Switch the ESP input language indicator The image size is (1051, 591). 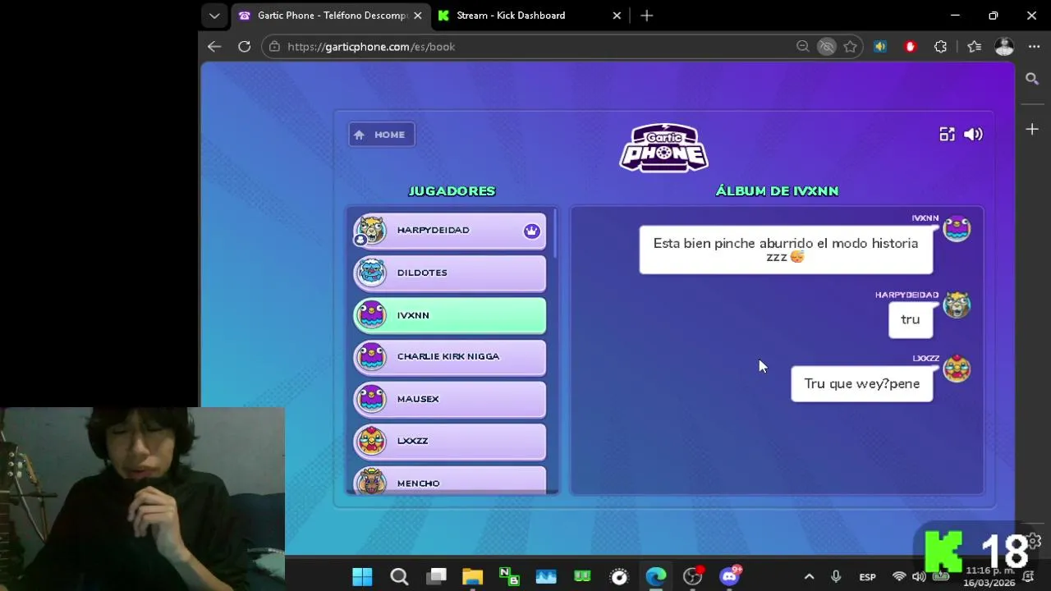[x=867, y=577]
